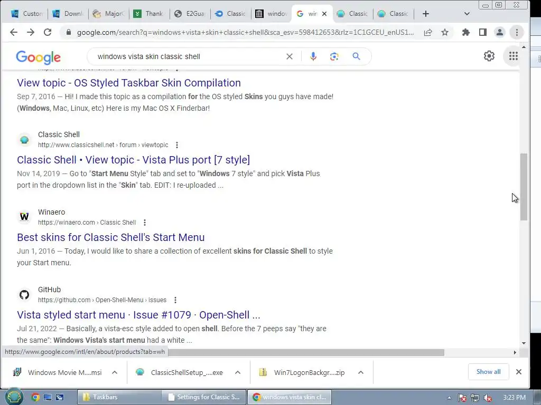Start voice search with microphone icon
The width and height of the screenshot is (541, 405).
(x=313, y=56)
